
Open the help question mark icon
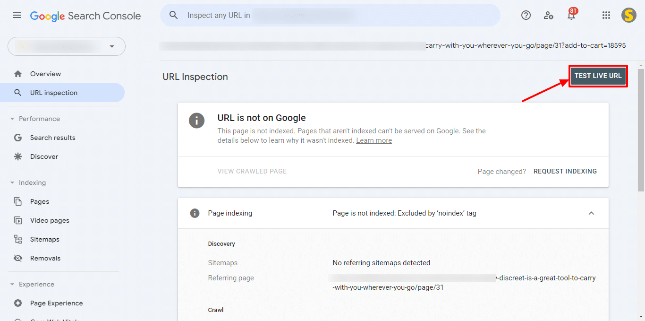[526, 15]
